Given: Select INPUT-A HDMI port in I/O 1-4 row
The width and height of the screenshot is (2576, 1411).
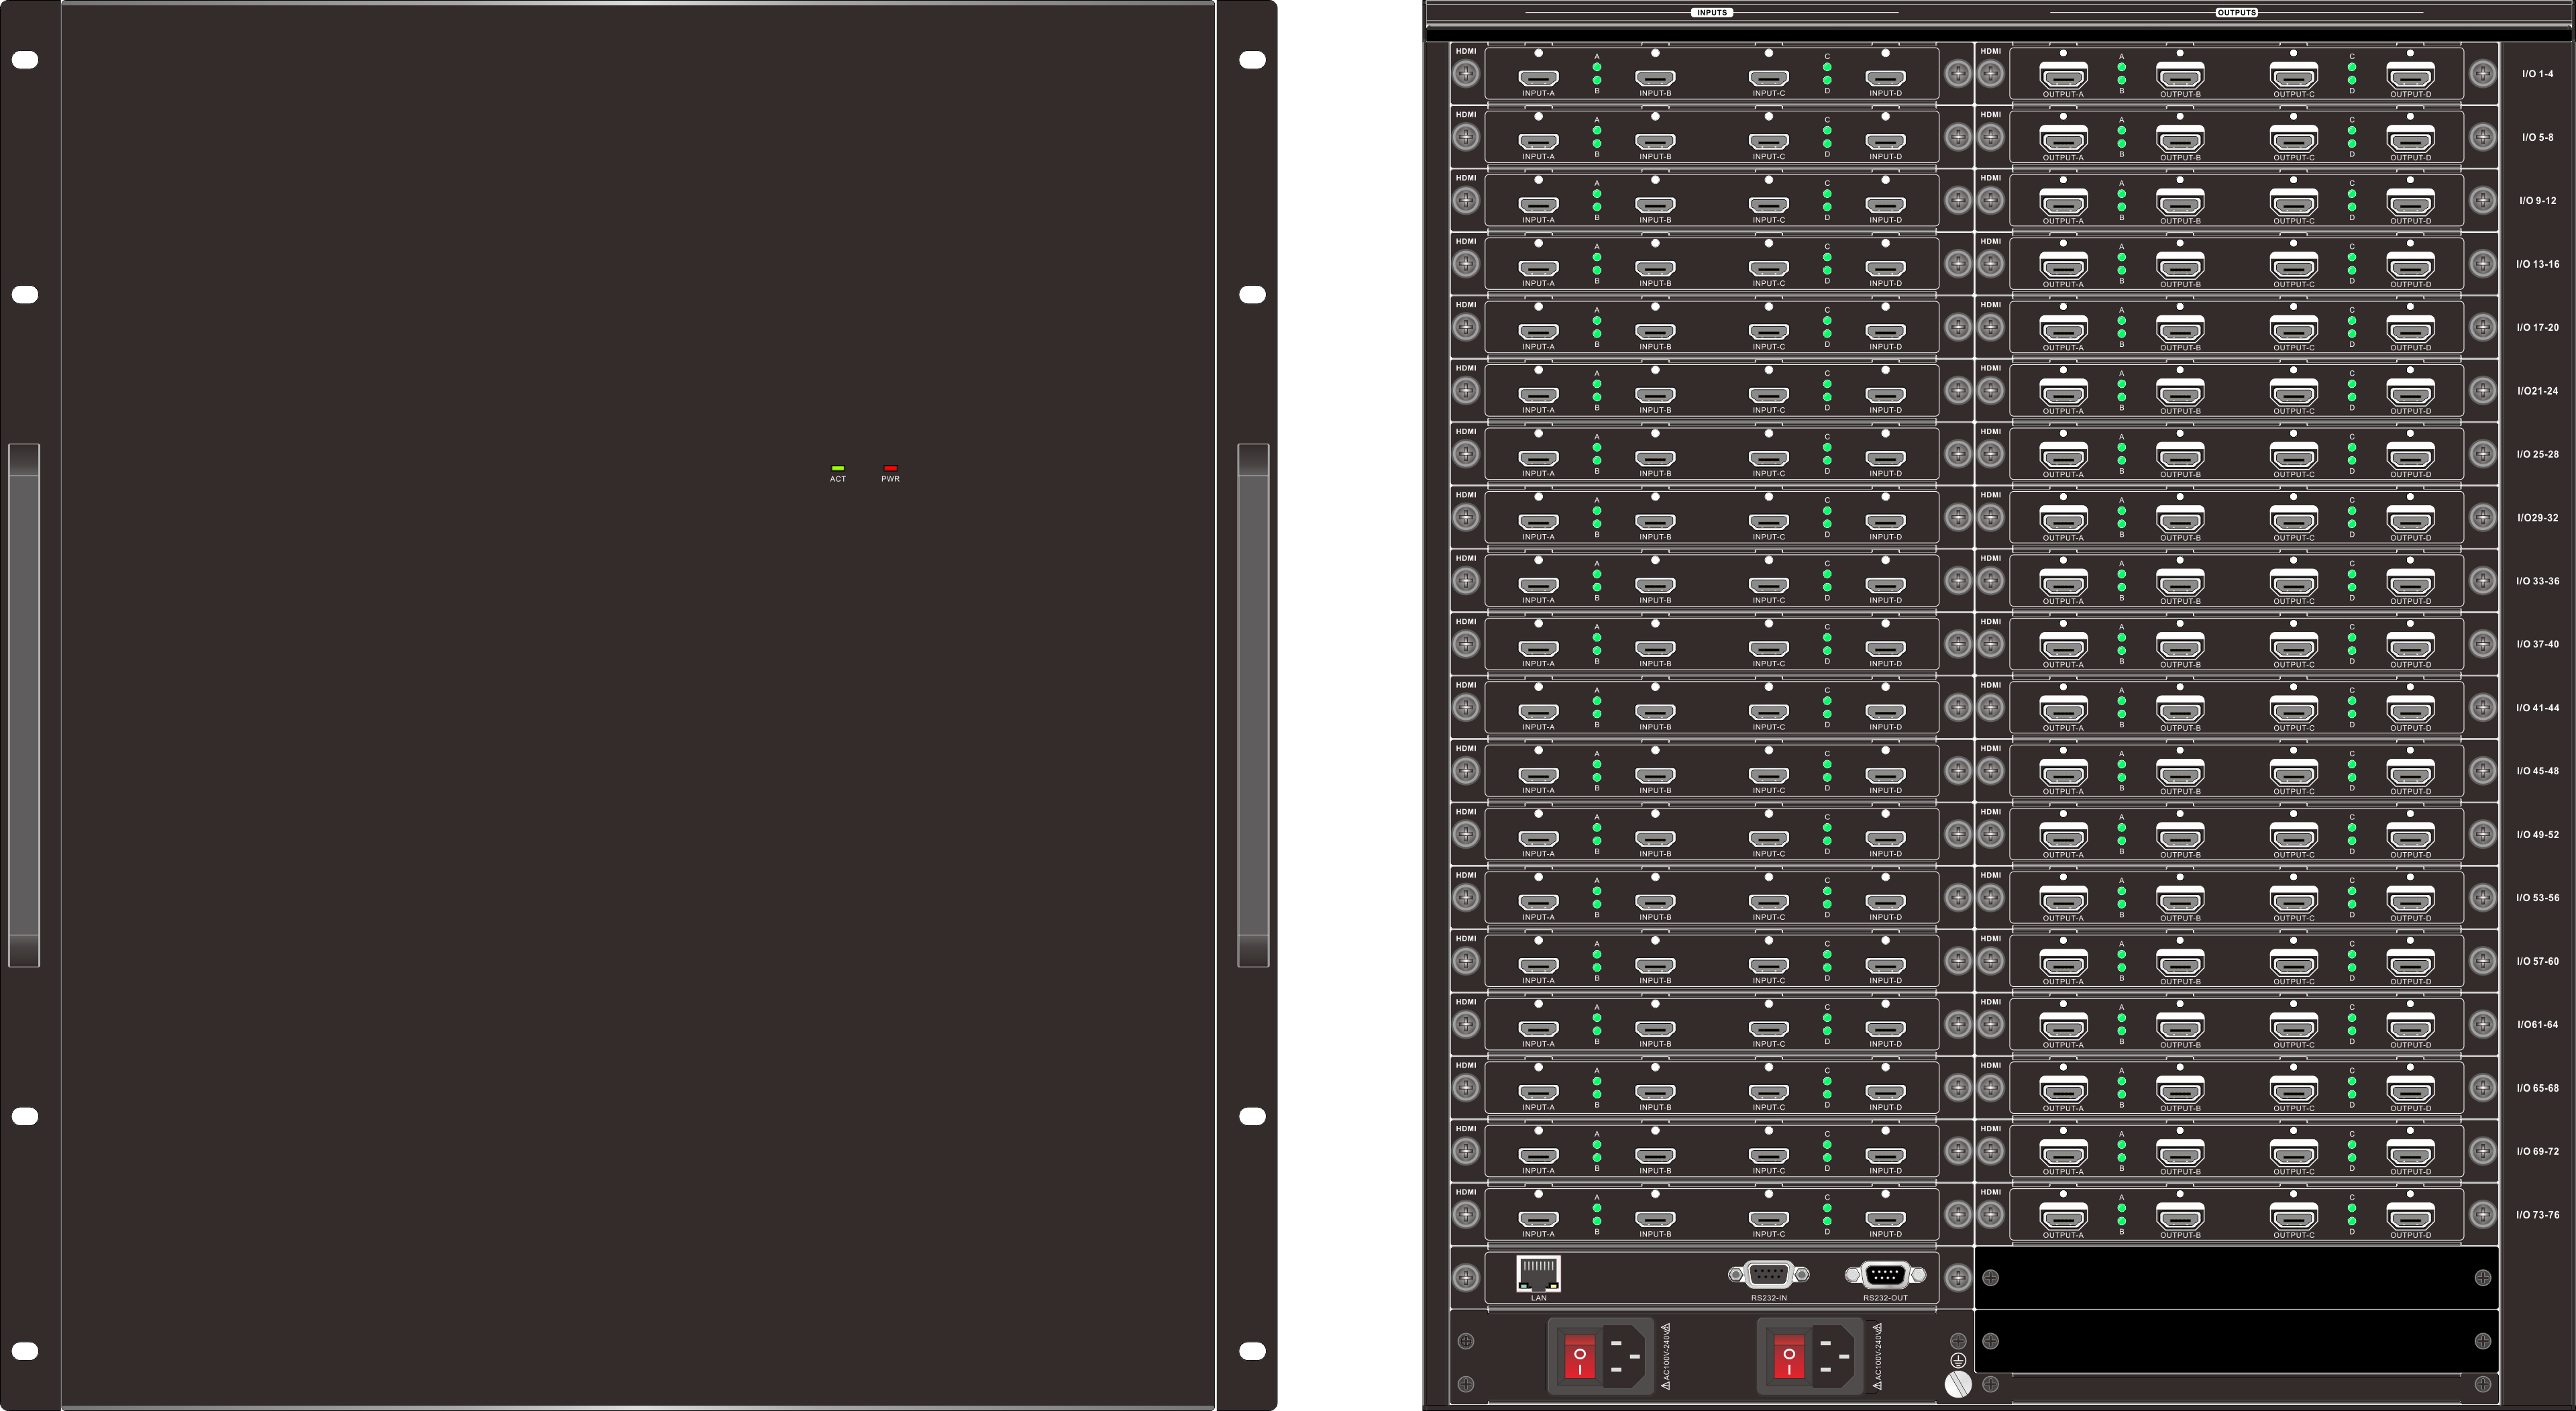Looking at the screenshot, I should click(x=1538, y=78).
